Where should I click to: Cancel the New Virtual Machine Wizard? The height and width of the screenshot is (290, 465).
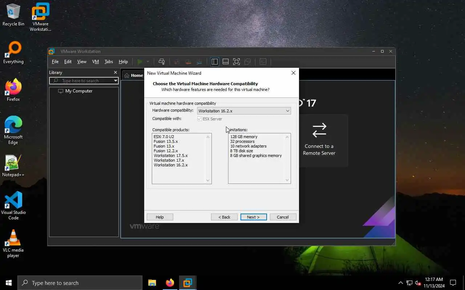(283, 217)
